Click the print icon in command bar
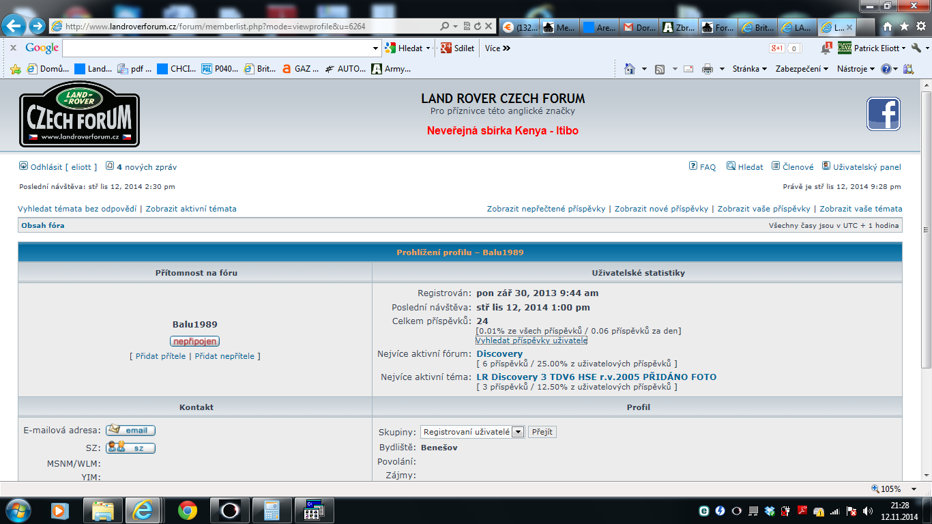The width and height of the screenshot is (932, 524). click(708, 69)
